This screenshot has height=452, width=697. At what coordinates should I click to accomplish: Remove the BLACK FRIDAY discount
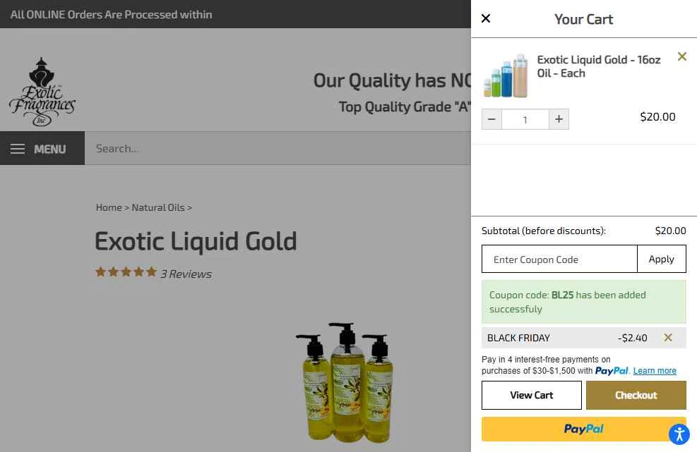(667, 338)
